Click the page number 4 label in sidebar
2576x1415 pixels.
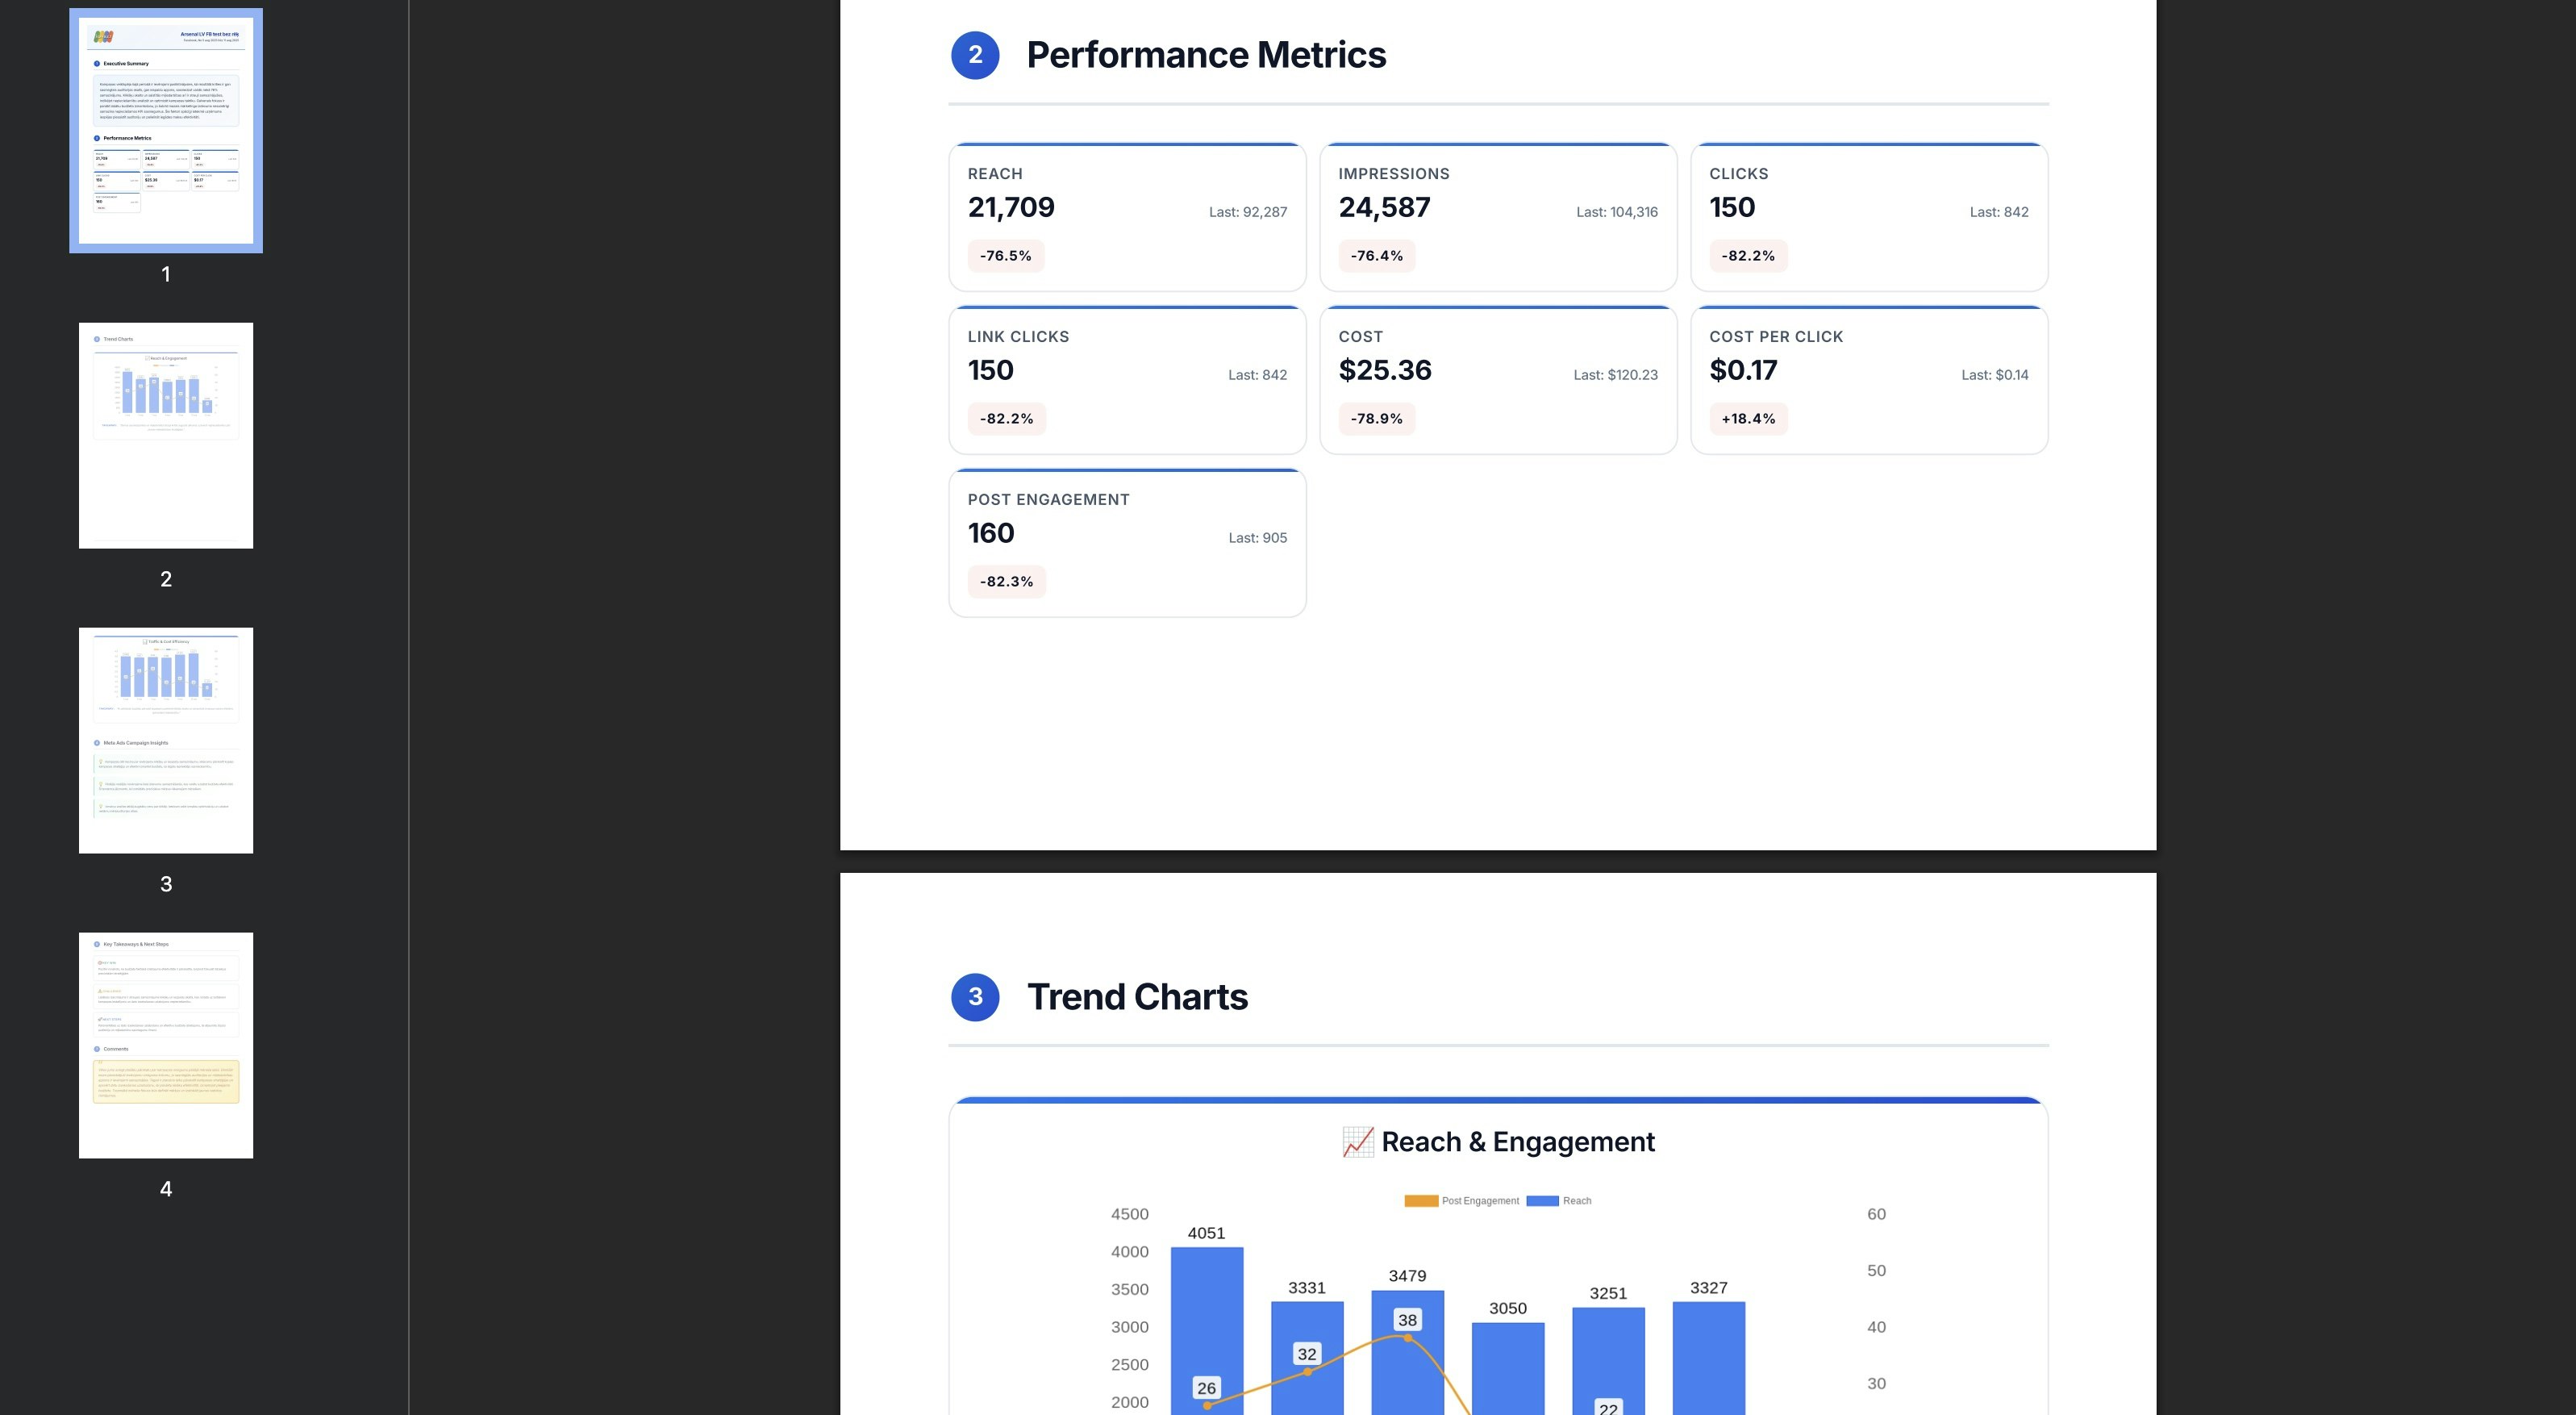point(166,1189)
